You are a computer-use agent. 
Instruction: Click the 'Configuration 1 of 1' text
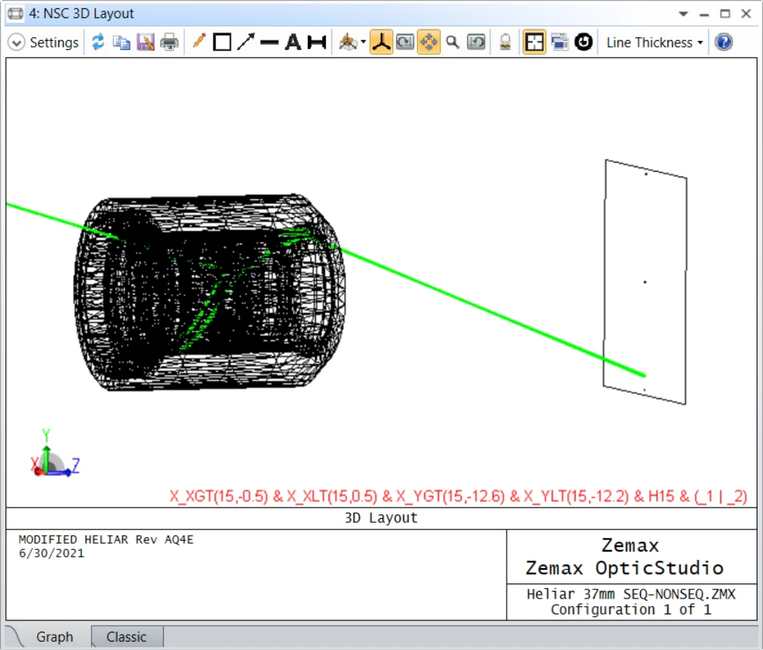coord(631,610)
